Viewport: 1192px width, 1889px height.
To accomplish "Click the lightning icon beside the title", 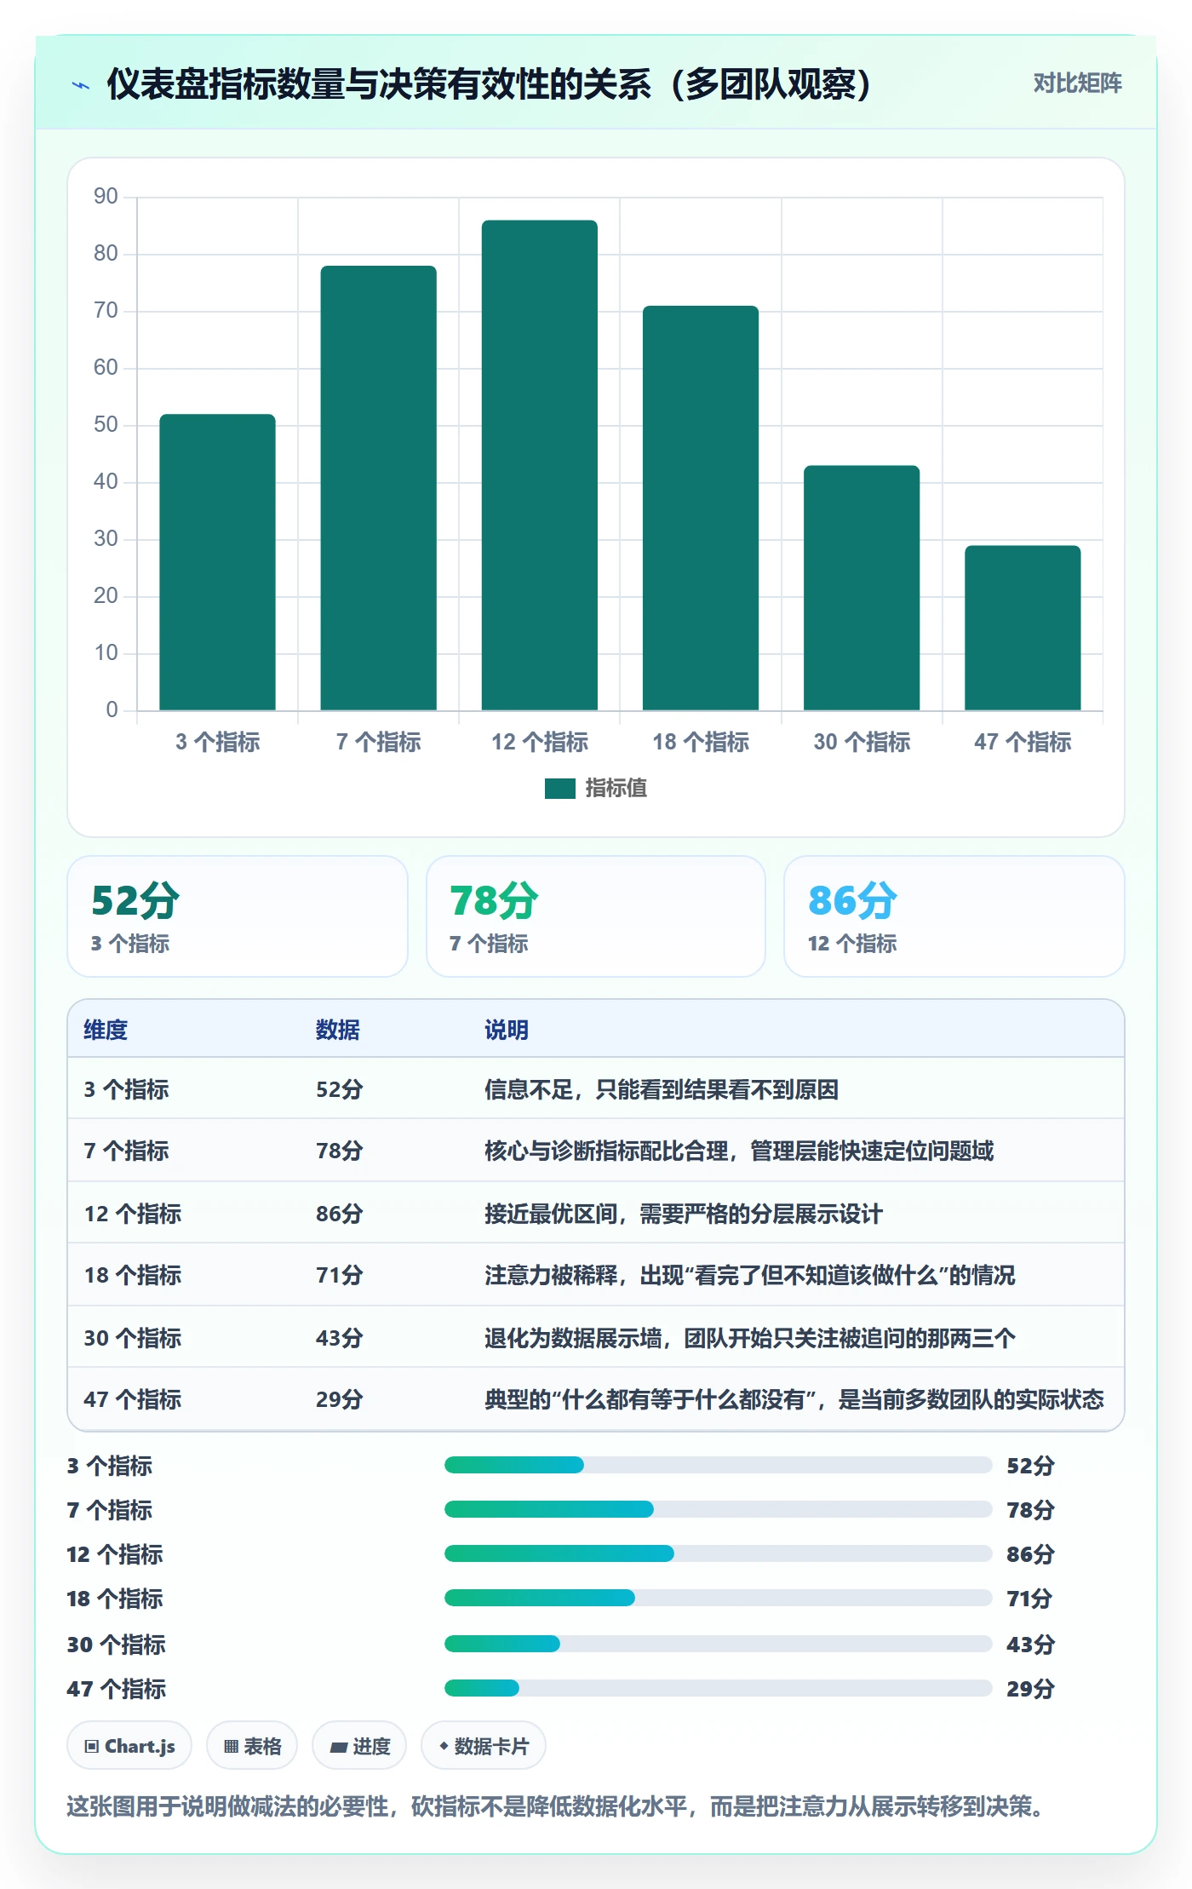I will pos(81,84).
